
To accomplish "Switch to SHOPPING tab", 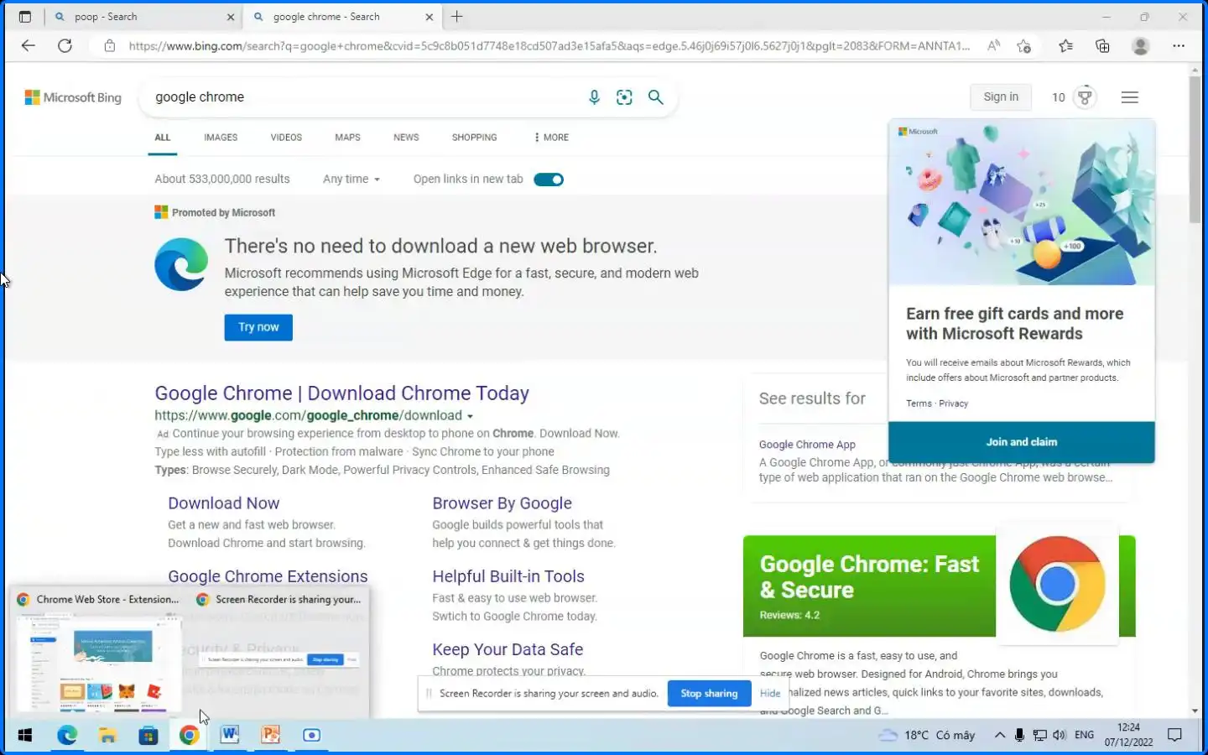I will pos(474,138).
